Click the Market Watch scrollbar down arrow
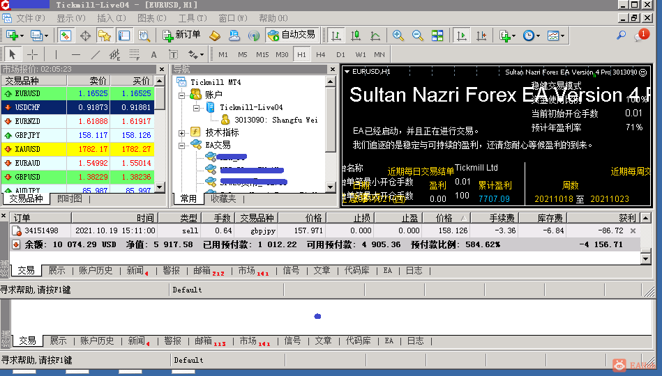Viewport: 662px width, 376px height. tap(160, 187)
